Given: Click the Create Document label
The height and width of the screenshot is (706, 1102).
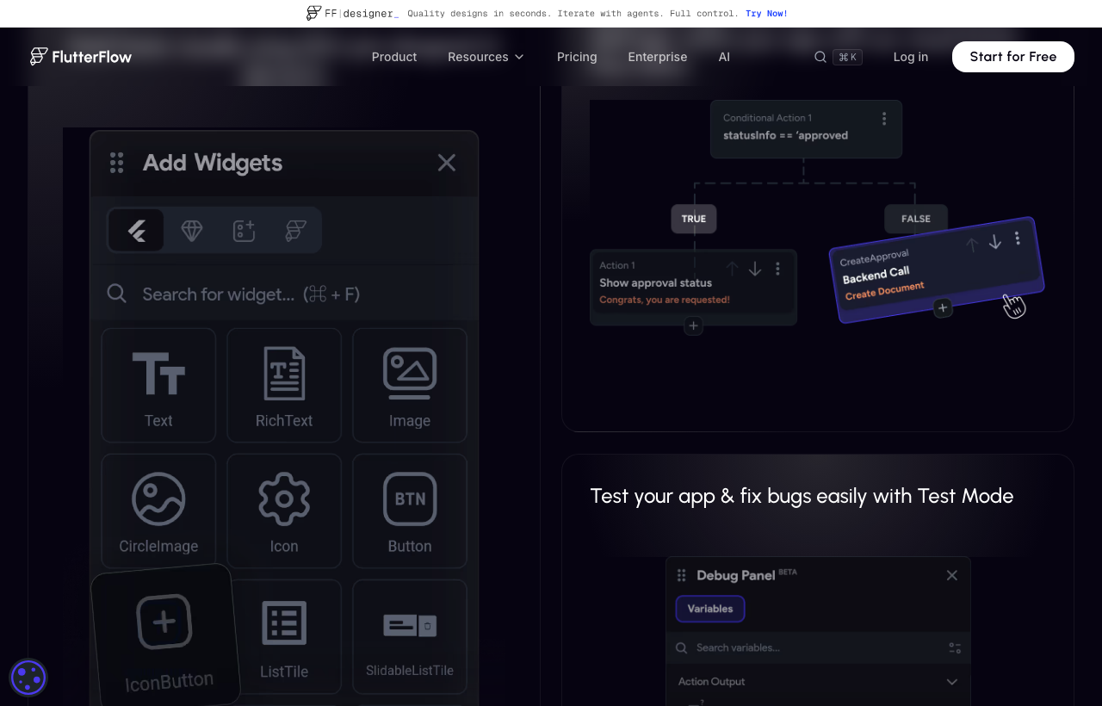Looking at the screenshot, I should [x=885, y=290].
